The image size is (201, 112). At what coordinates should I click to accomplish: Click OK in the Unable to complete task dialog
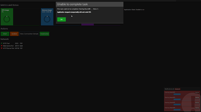click(61, 19)
